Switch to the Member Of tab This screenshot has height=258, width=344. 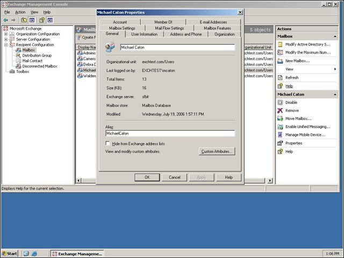coord(163,22)
